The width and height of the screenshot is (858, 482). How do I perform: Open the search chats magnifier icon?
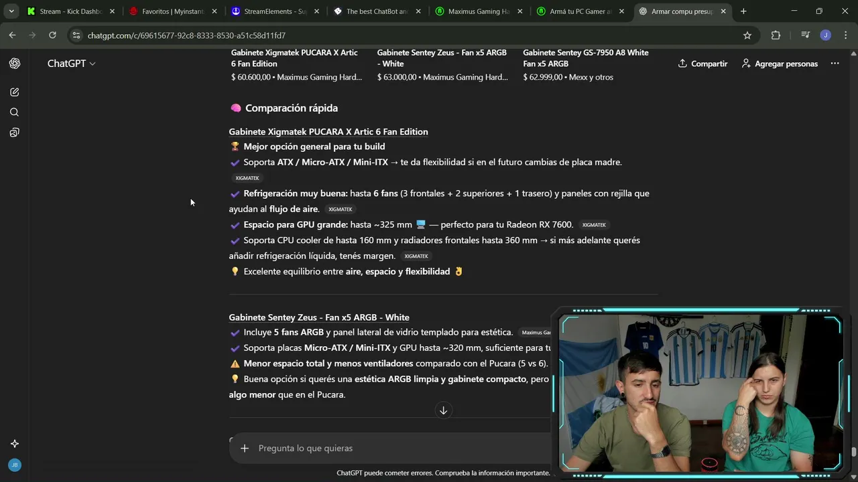[x=15, y=112]
